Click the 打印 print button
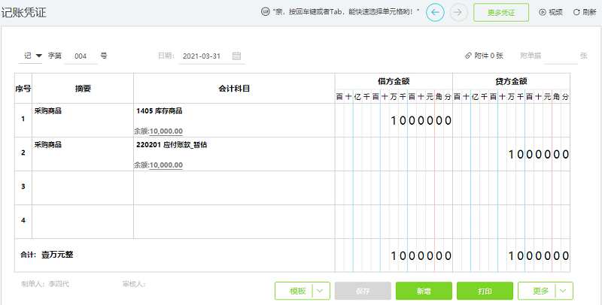The height and width of the screenshot is (305, 602). [485, 291]
